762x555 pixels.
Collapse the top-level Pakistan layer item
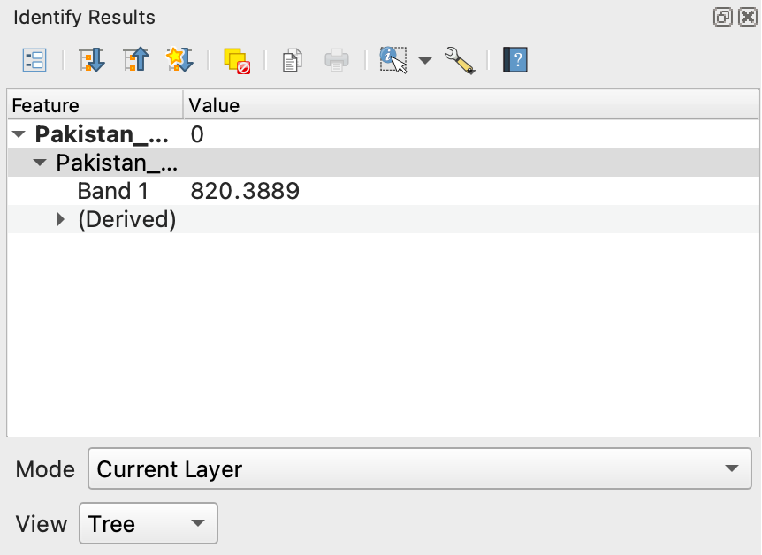tap(19, 134)
